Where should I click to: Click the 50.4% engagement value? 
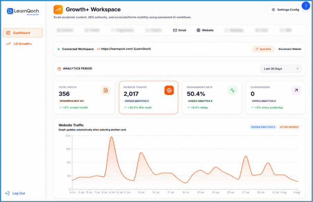tap(196, 94)
